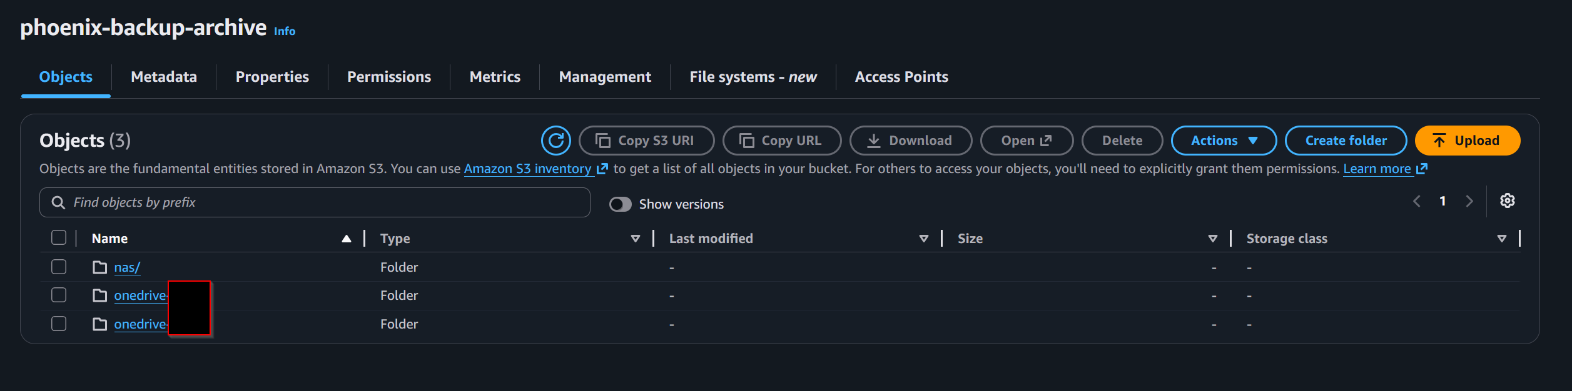Screen dimensions: 1572x391
Task: Toggle the Show versions switch
Action: [x=621, y=204]
